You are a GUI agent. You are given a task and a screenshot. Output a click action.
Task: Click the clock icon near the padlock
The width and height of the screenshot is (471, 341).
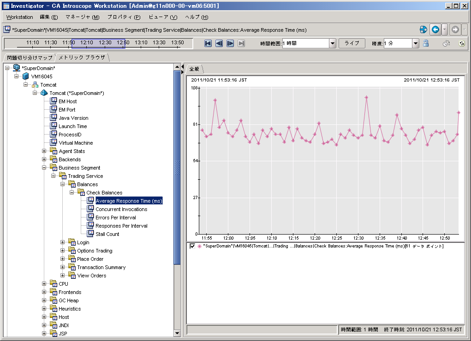(446, 43)
